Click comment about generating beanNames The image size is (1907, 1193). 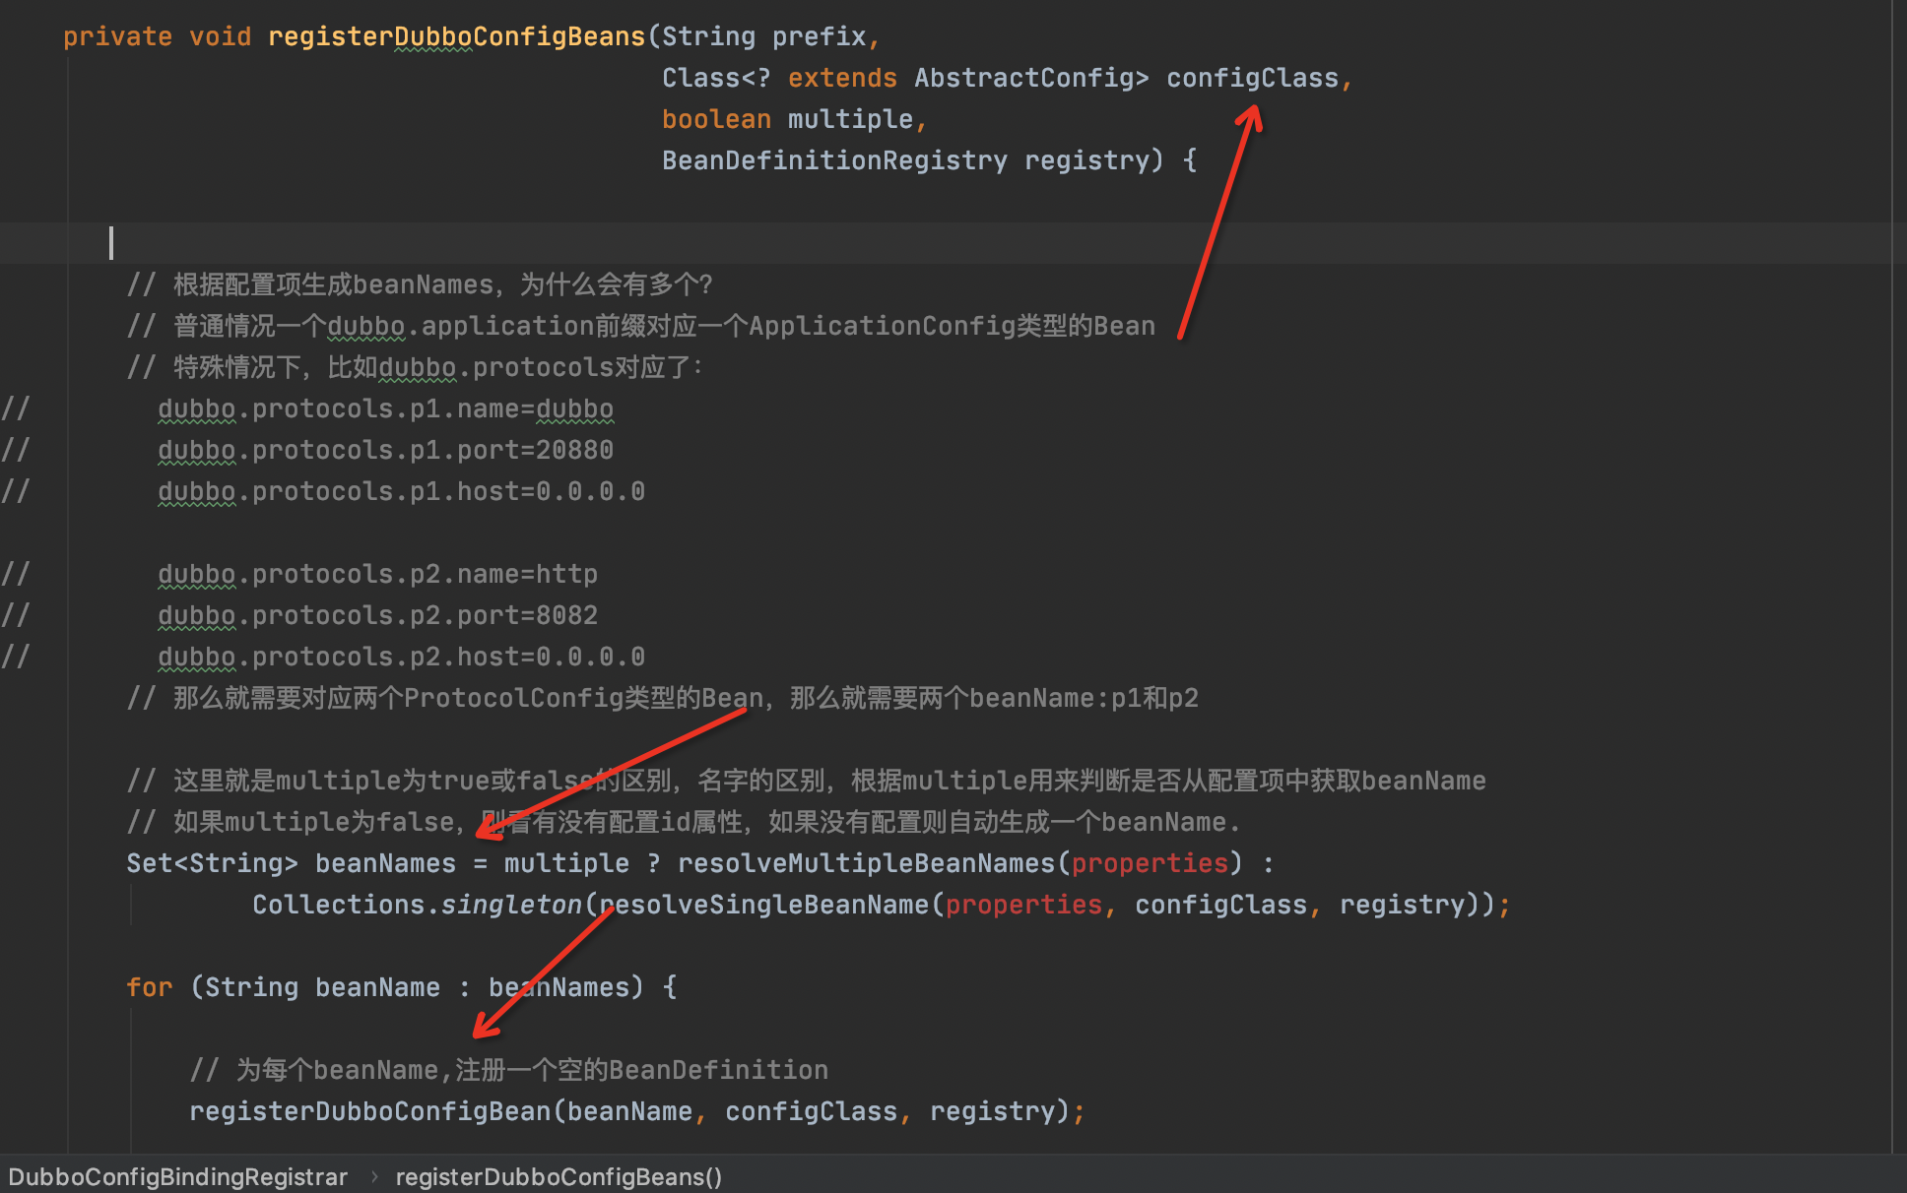(420, 284)
